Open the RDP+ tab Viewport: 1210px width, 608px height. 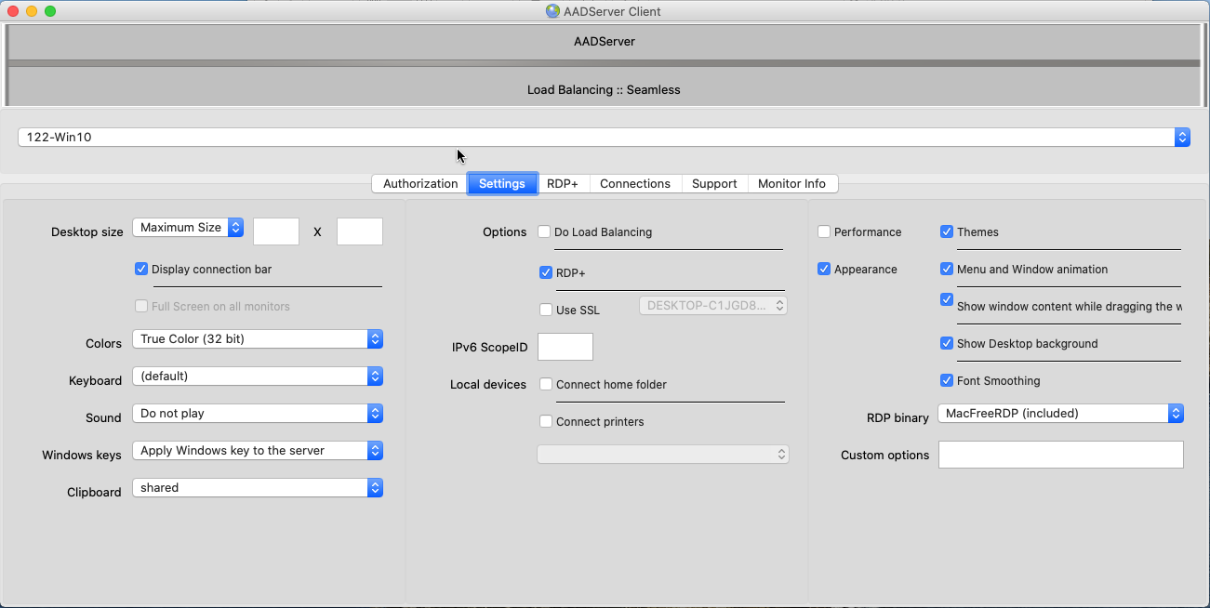pos(562,184)
